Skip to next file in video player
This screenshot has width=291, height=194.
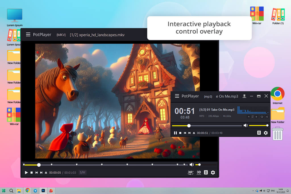(x=41, y=172)
